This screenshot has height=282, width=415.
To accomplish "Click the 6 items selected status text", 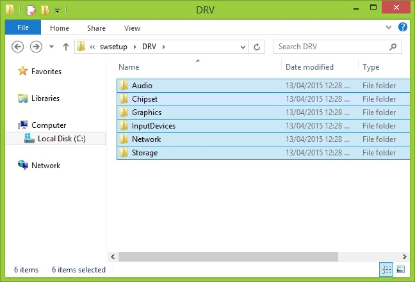I will pos(79,270).
